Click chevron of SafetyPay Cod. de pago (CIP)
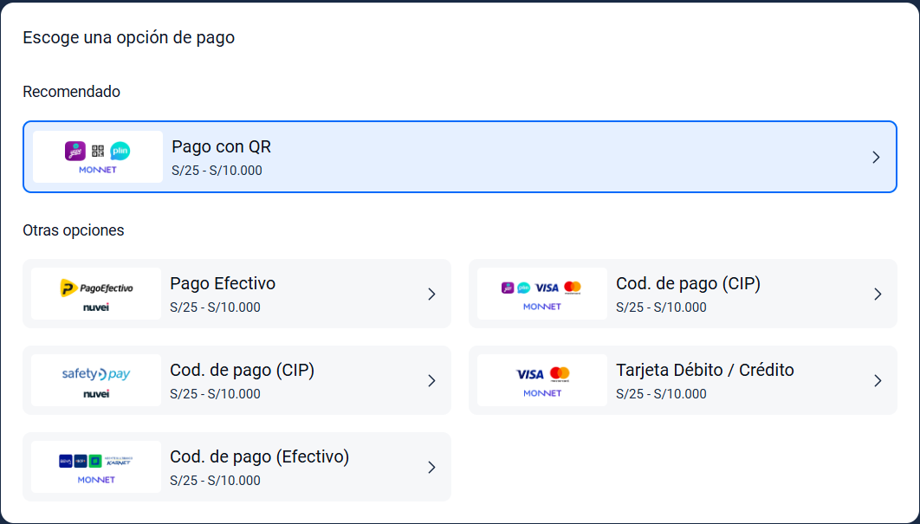 (431, 380)
